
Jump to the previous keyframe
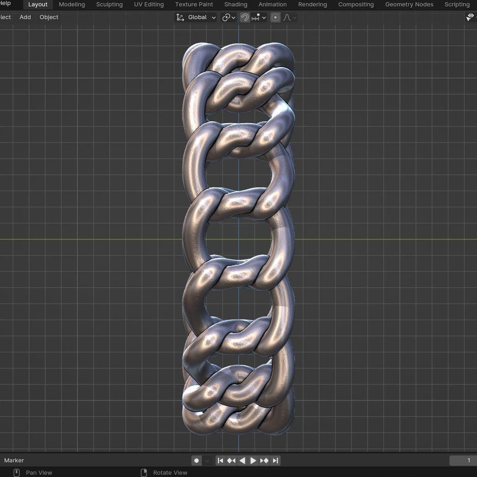(231, 461)
